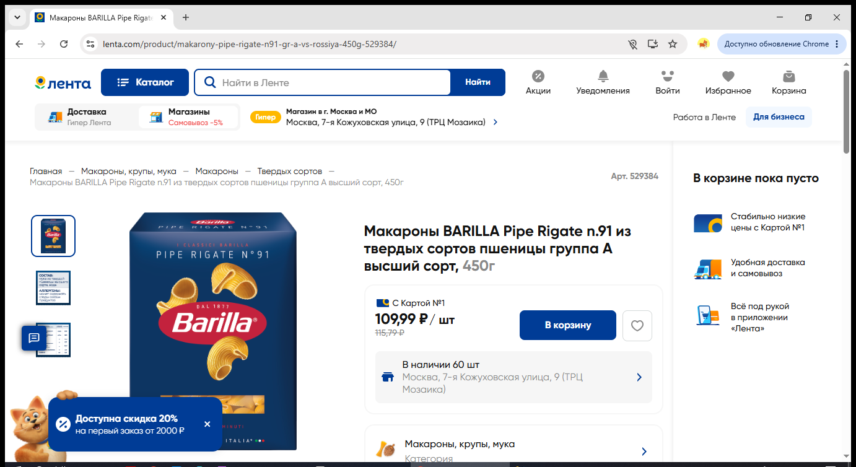The image size is (856, 467).
Task: Reload the page in Chrome
Action: click(64, 44)
